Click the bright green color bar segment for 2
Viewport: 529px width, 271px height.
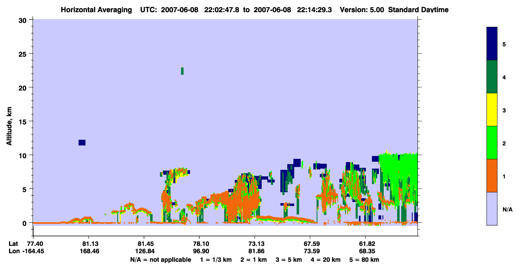coord(492,143)
